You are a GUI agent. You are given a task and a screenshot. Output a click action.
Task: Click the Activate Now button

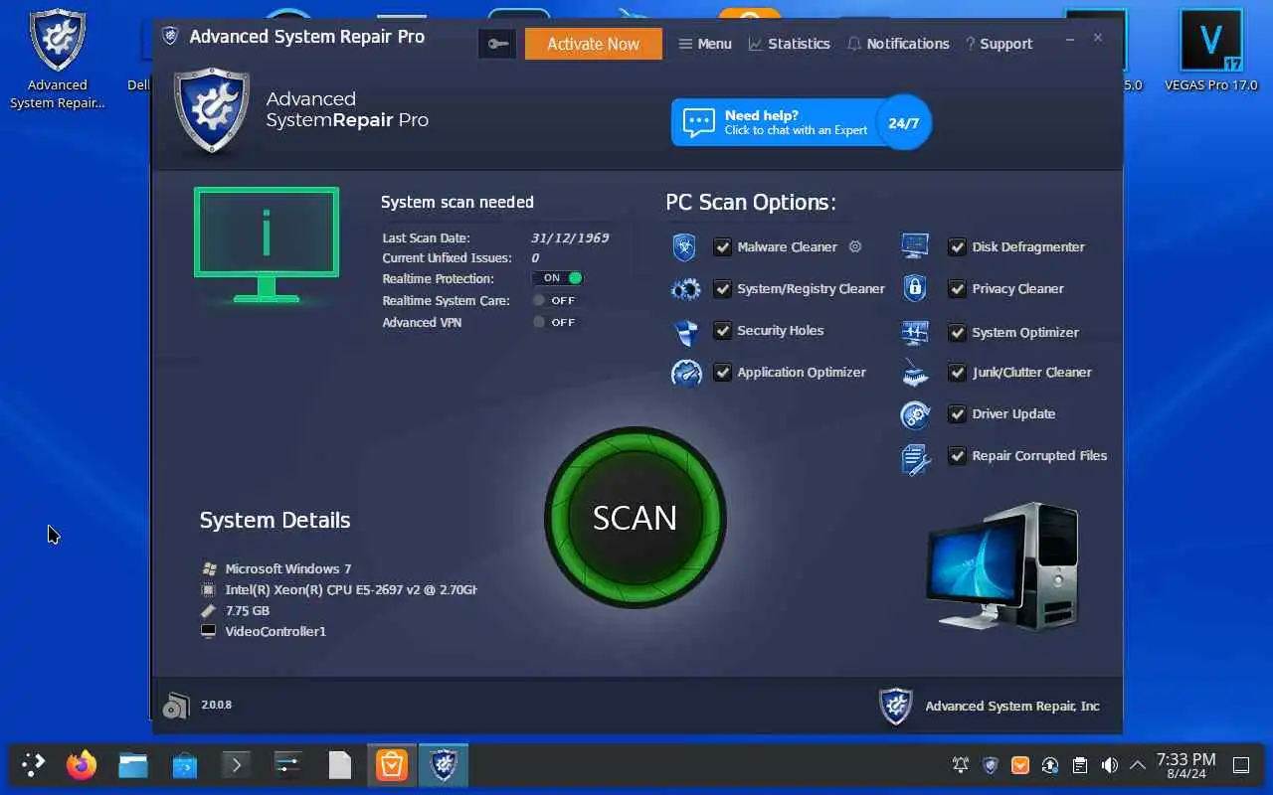pos(594,44)
